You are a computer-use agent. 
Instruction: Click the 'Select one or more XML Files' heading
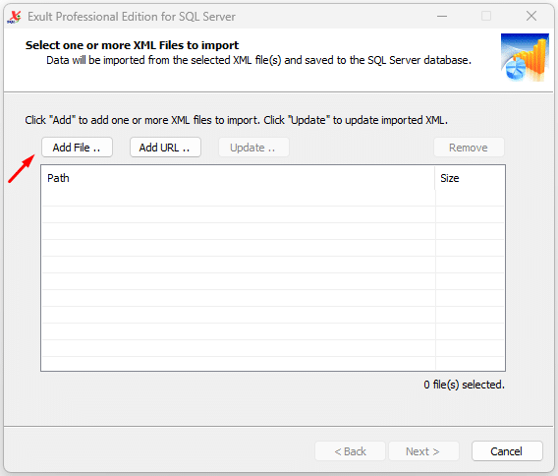132,45
